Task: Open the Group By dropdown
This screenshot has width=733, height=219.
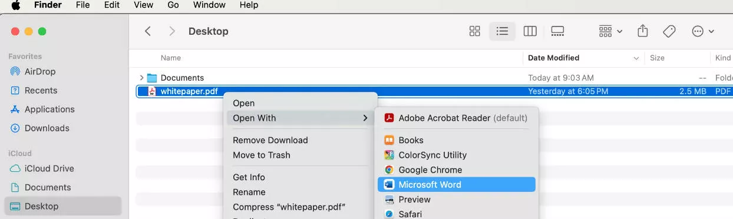Action: [610, 31]
